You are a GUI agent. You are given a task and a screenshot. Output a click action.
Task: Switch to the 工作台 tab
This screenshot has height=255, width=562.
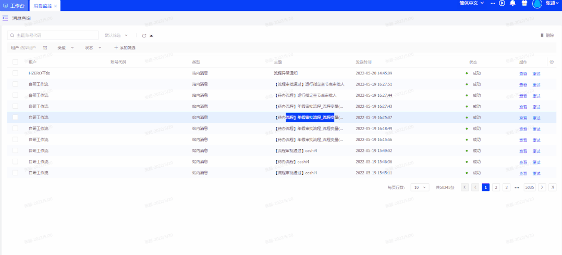point(14,6)
